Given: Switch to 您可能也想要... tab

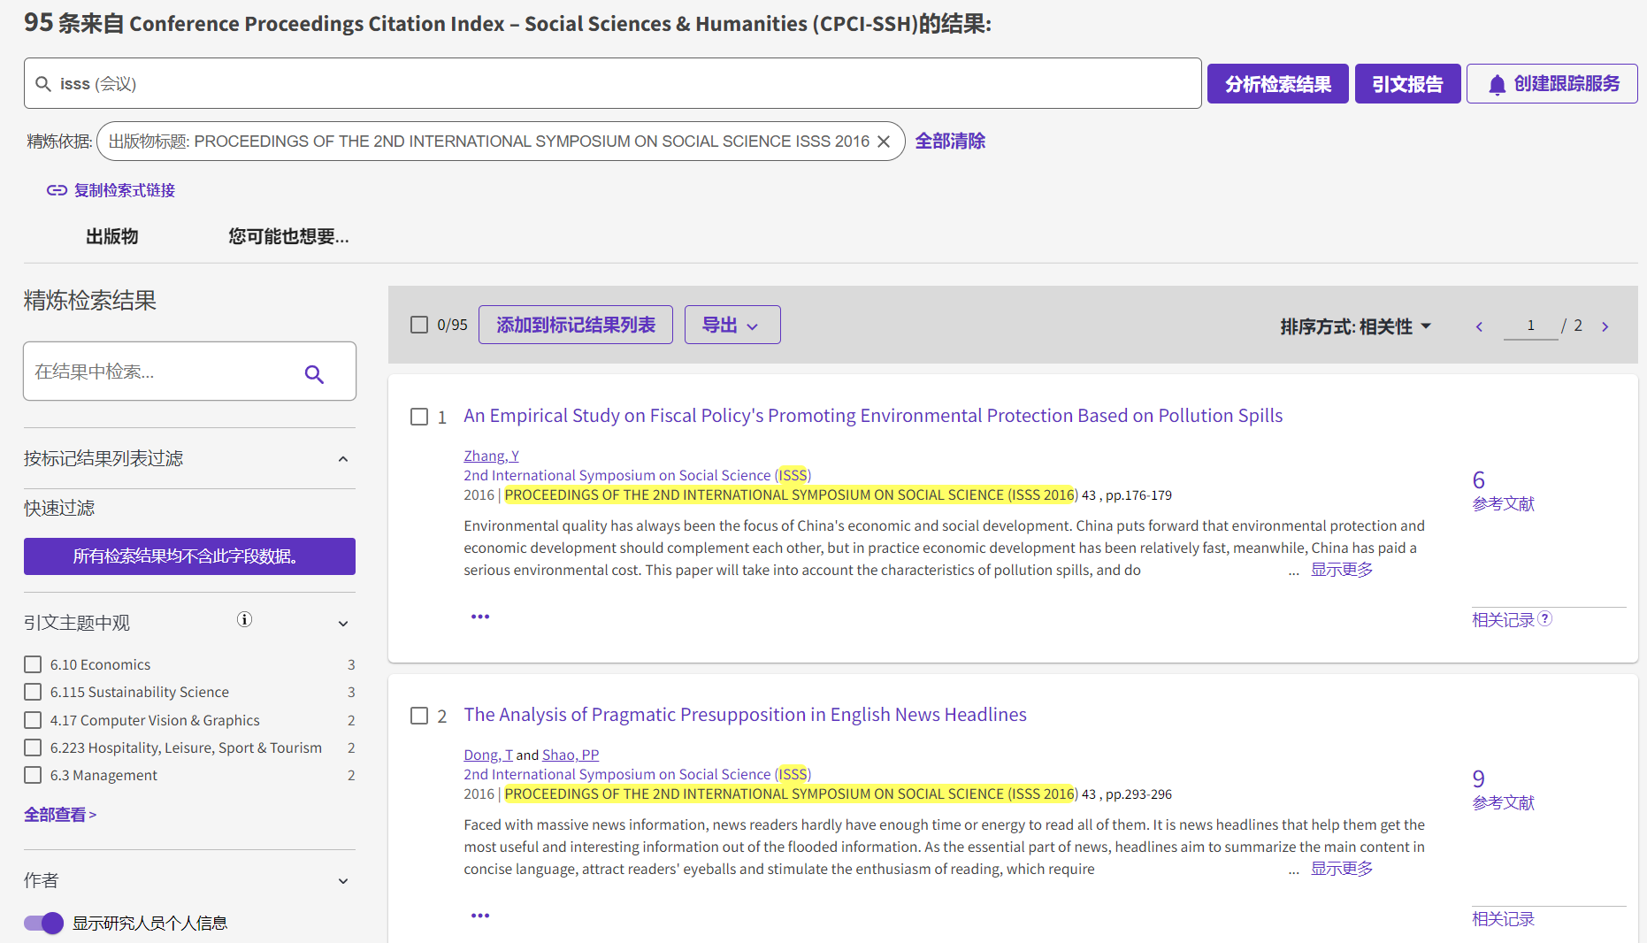Looking at the screenshot, I should click(x=288, y=236).
